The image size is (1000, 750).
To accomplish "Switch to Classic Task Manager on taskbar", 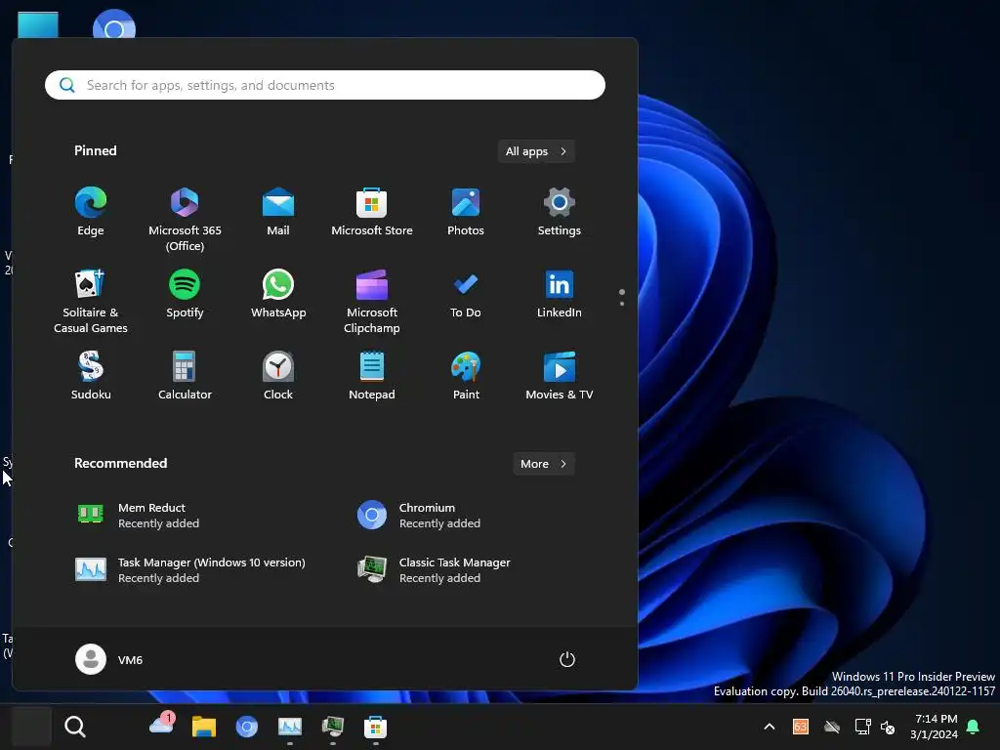I will tap(332, 727).
